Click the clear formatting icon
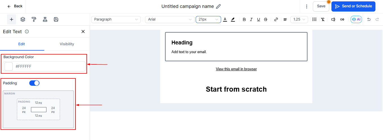Viewport: 383px width, 140px height. pyautogui.click(x=323, y=19)
